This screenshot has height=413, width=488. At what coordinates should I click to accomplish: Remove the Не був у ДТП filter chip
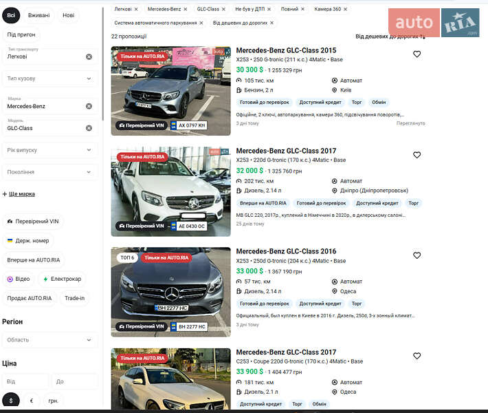269,10
